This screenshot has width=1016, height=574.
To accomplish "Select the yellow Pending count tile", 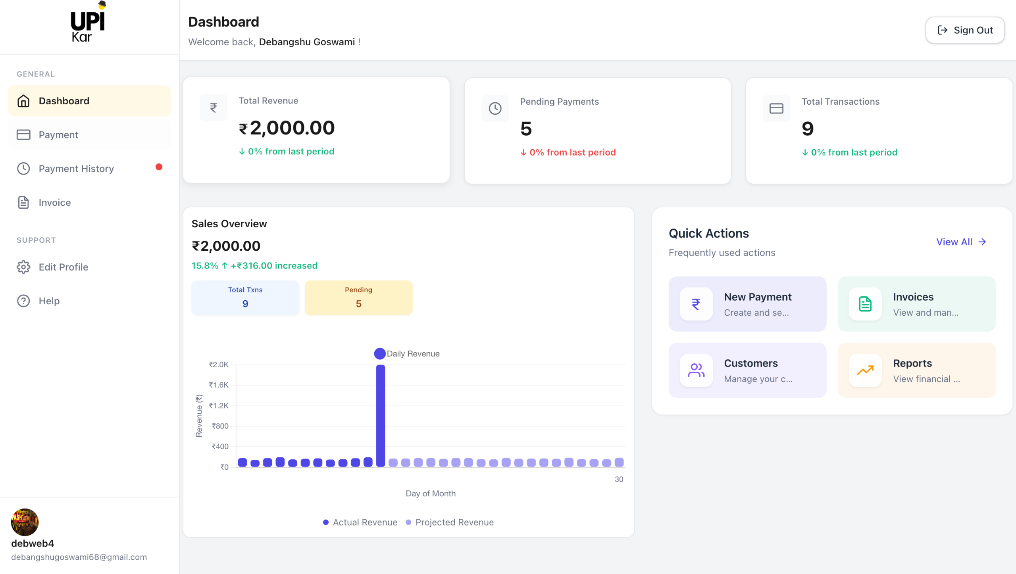I will click(358, 298).
